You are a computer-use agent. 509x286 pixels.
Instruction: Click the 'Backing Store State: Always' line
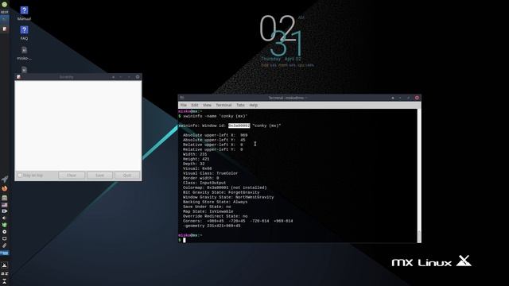pos(215,202)
